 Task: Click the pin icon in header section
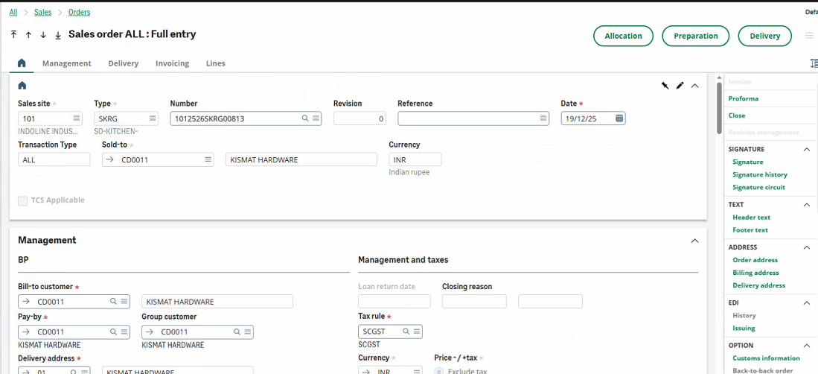(x=665, y=86)
